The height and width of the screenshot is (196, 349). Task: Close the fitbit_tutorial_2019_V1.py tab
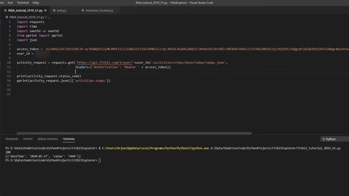[x=45, y=10]
